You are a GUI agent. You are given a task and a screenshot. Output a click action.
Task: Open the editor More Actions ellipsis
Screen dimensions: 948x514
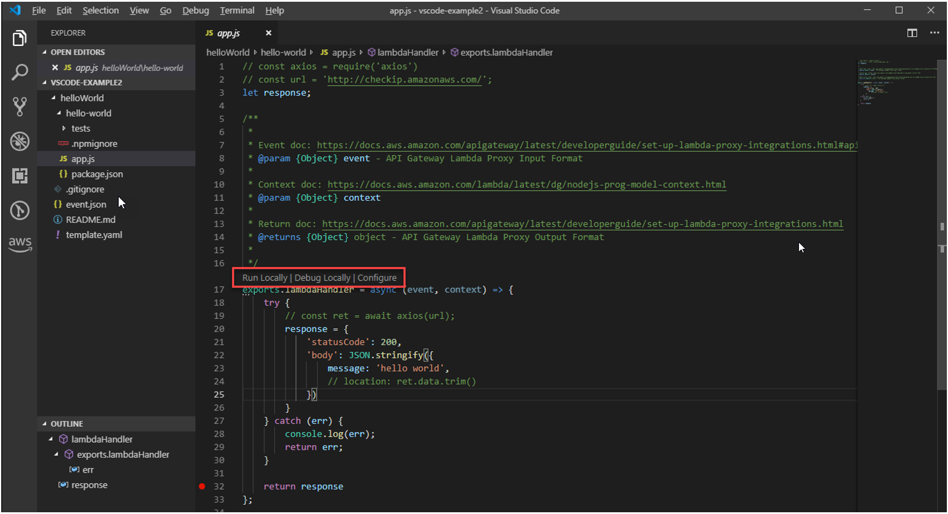pos(935,33)
